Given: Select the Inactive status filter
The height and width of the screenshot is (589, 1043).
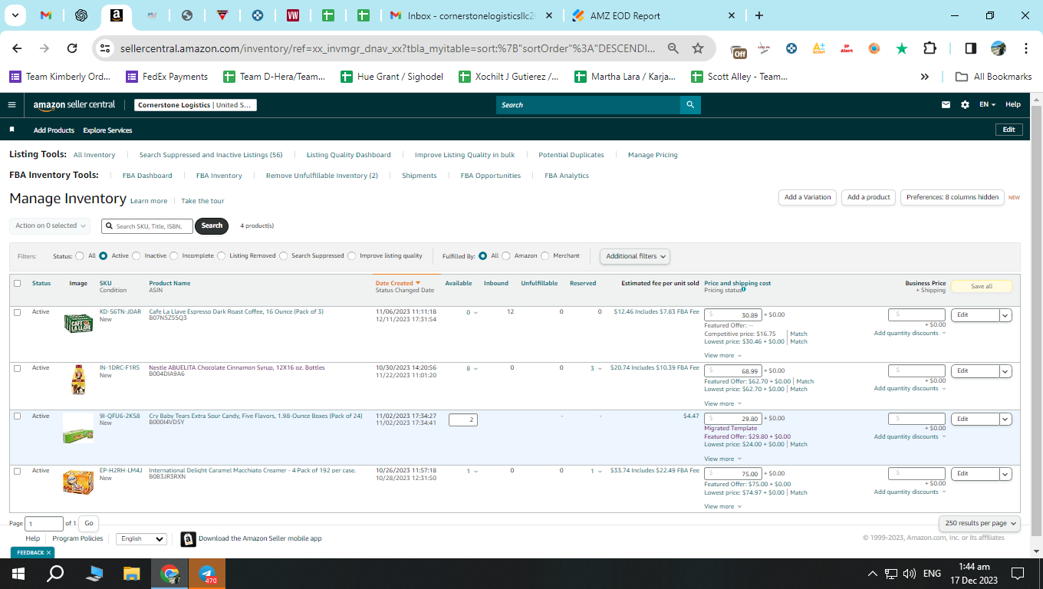Looking at the screenshot, I should click(x=137, y=256).
